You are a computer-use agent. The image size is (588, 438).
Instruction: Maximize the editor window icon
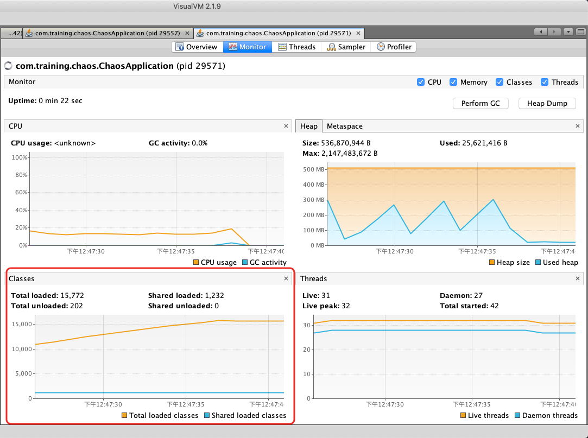pos(581,32)
